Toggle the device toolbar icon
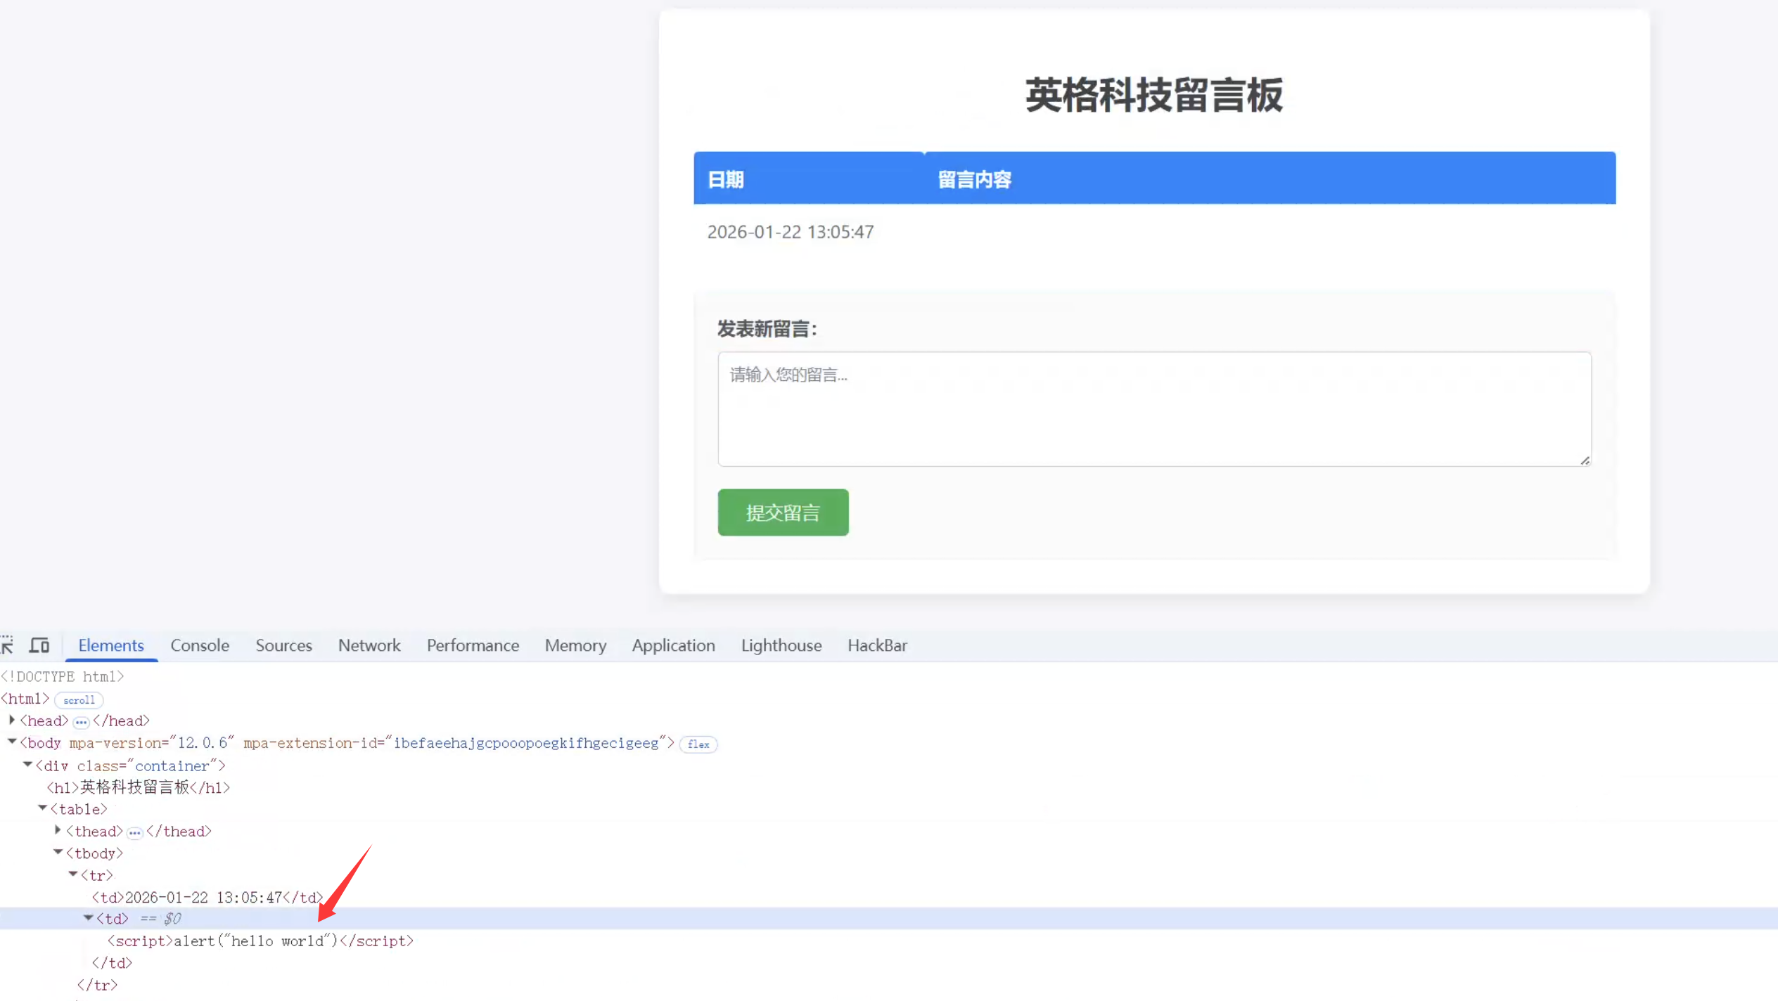Image resolution: width=1778 pixels, height=1001 pixels. pyautogui.click(x=39, y=645)
